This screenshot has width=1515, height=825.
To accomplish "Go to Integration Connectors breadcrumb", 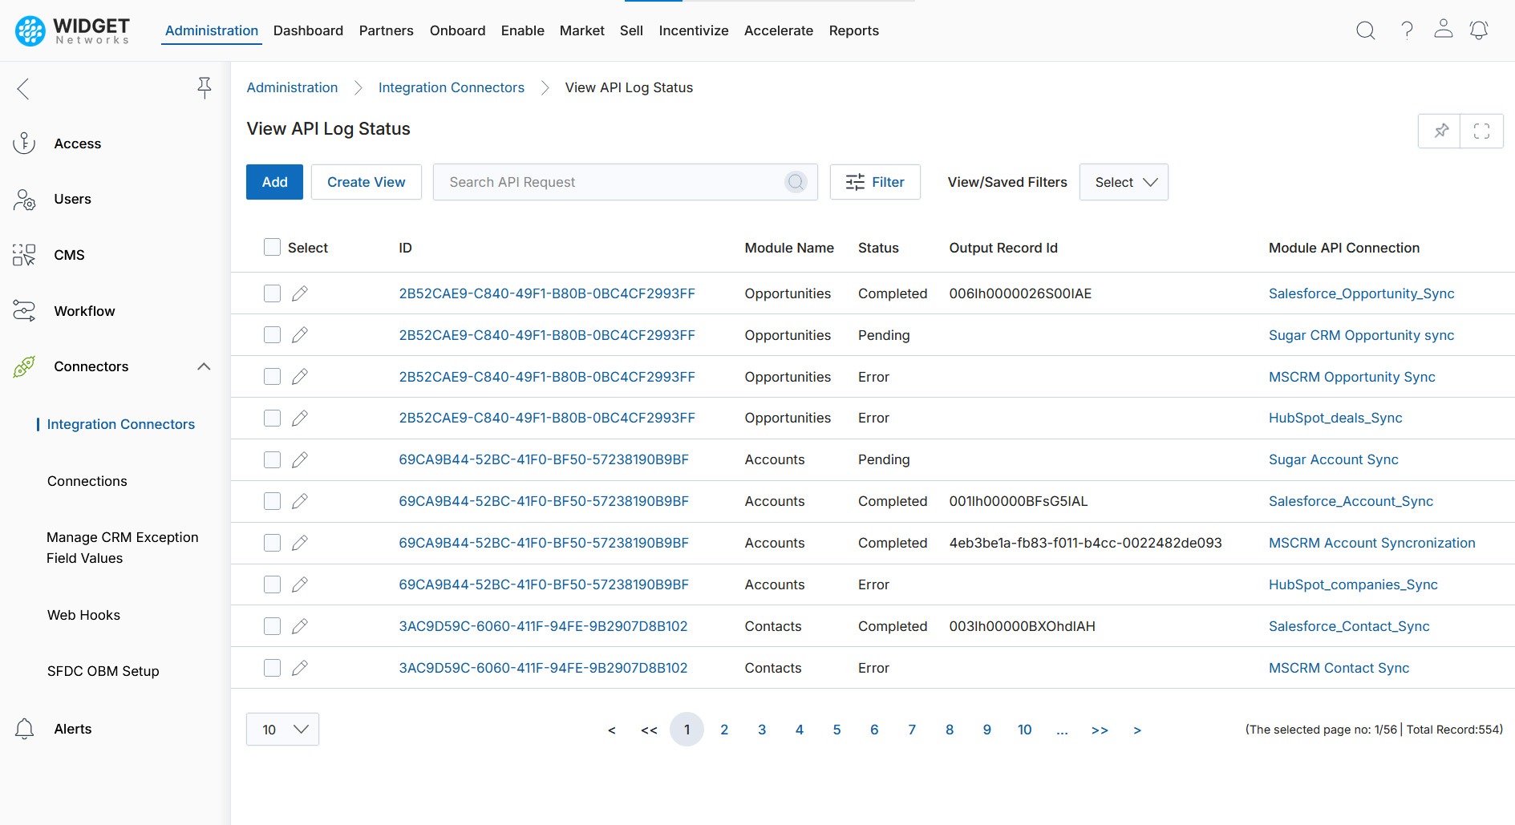I will 451,87.
